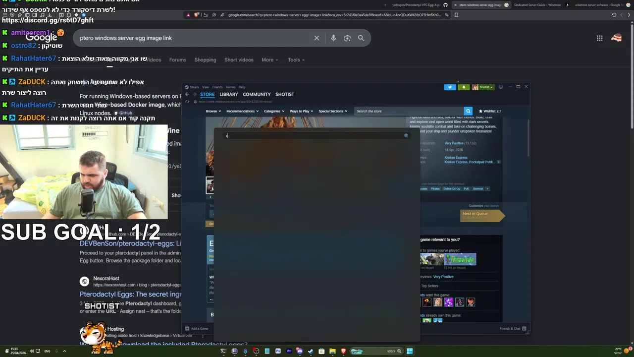Click Add a Game in Steam
Viewport: 634px width, 357px height.
[x=197, y=328]
